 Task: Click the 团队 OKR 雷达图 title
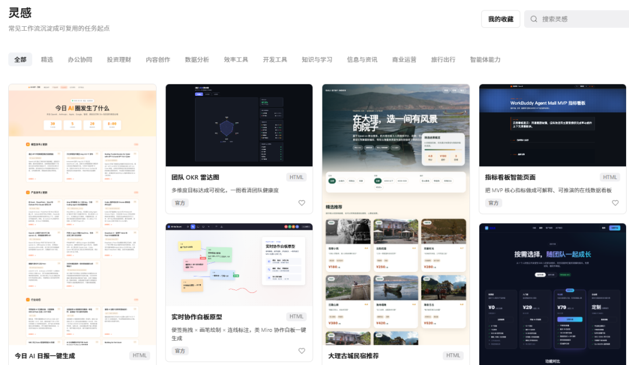pos(195,177)
